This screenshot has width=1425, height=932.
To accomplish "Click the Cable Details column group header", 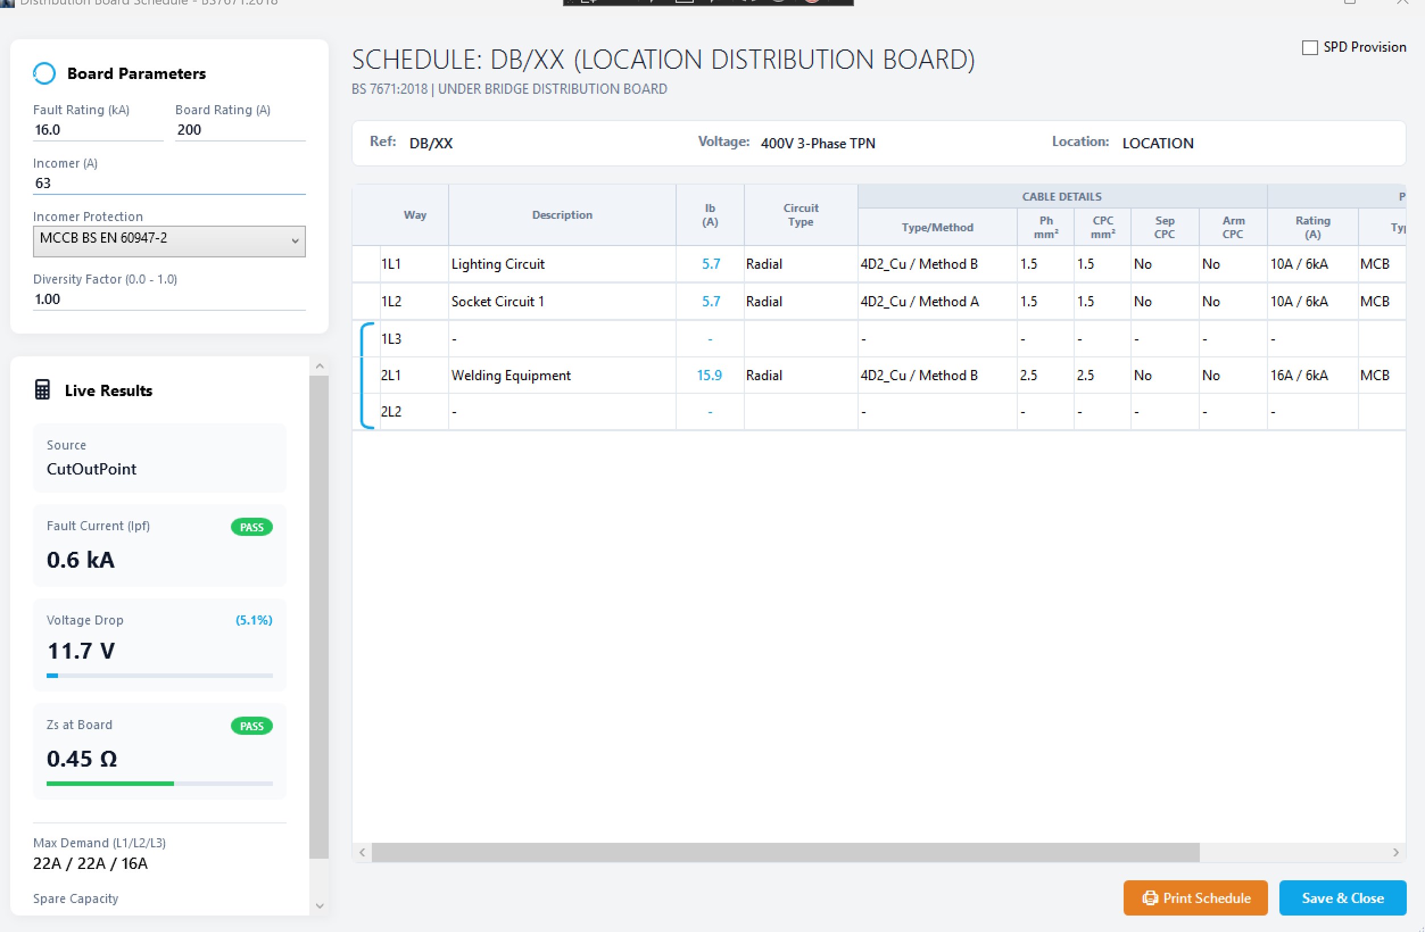I will tap(1062, 196).
